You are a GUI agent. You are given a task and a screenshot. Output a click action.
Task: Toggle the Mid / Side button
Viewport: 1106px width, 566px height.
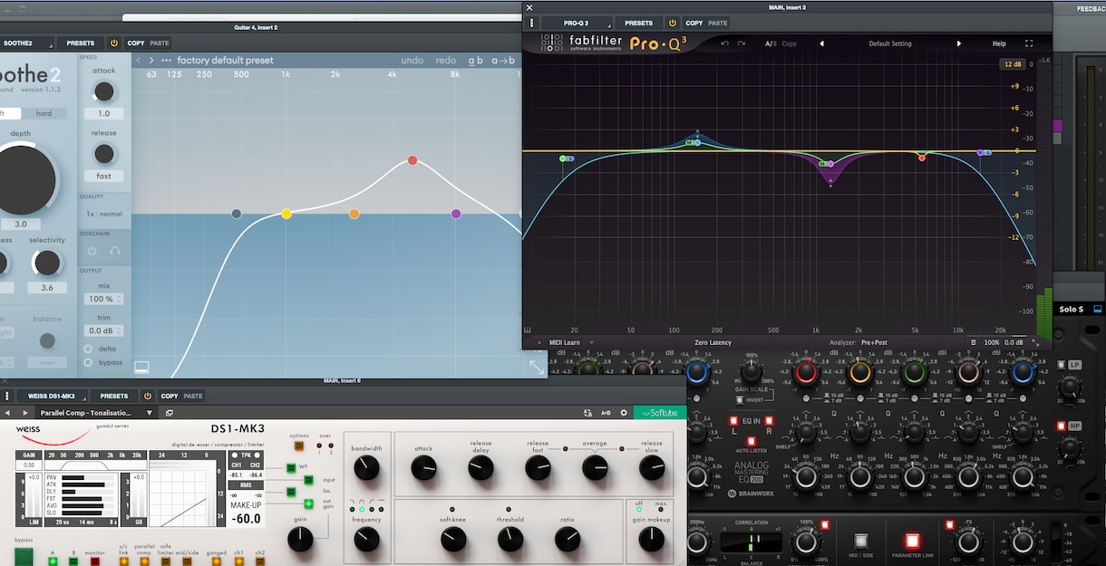(860, 542)
